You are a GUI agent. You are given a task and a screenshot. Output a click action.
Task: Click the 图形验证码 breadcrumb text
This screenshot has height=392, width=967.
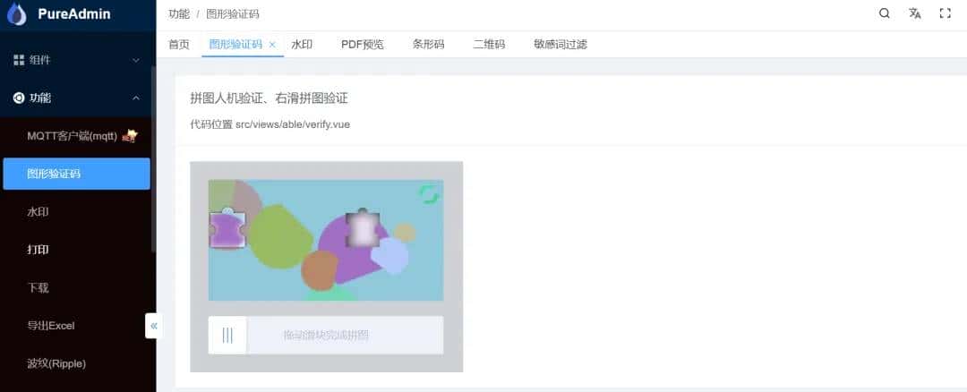coord(233,14)
